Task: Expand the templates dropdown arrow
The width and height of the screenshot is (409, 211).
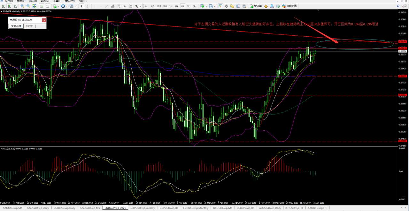Action: (x=75, y=6)
